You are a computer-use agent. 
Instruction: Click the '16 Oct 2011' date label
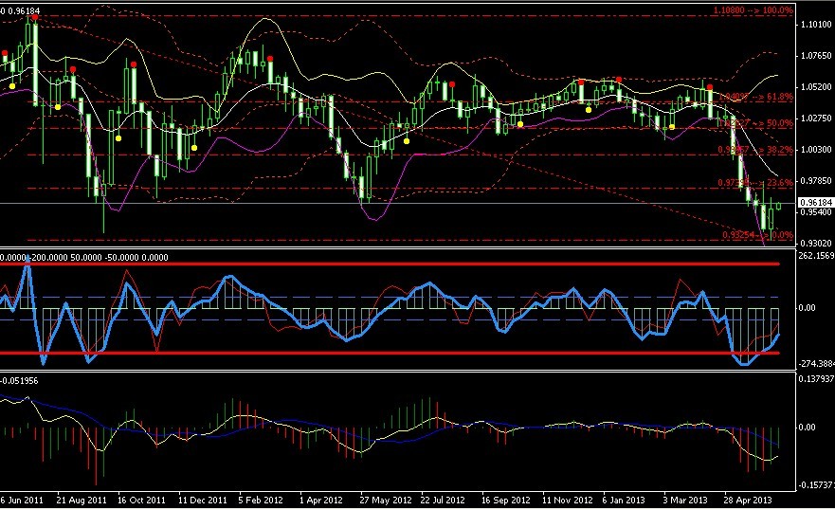tap(141, 500)
